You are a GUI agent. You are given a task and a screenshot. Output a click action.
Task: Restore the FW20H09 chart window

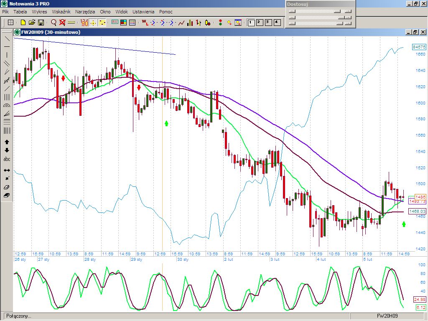coord(415,32)
